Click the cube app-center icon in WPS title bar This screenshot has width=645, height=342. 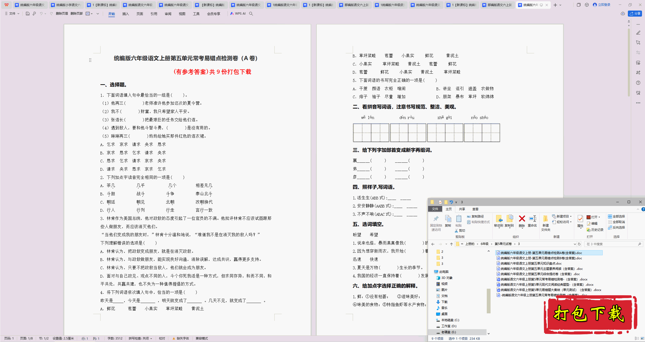point(587,5)
